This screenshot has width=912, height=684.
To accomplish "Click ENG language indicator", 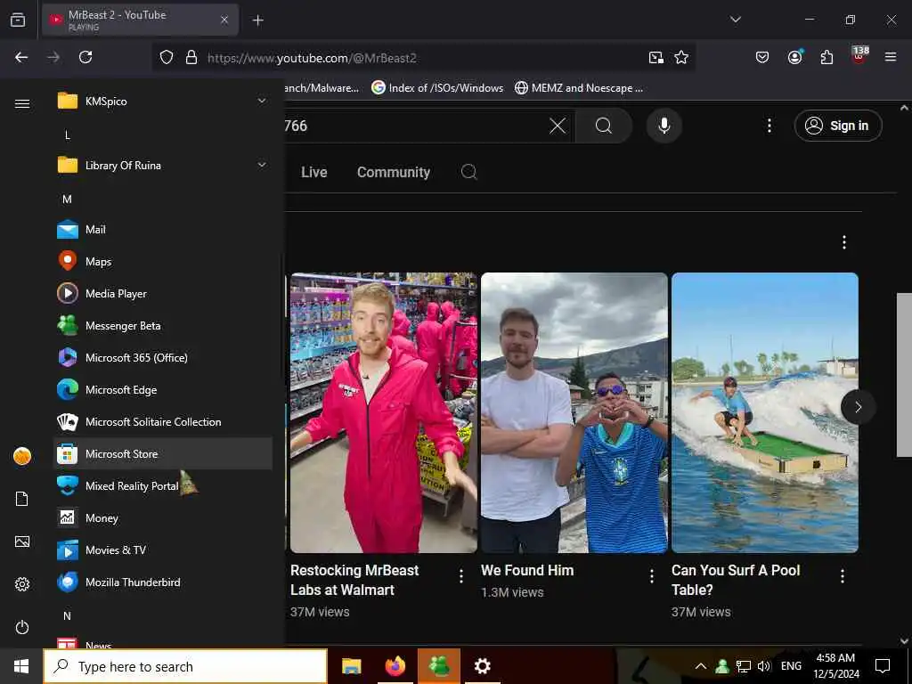I will click(791, 666).
